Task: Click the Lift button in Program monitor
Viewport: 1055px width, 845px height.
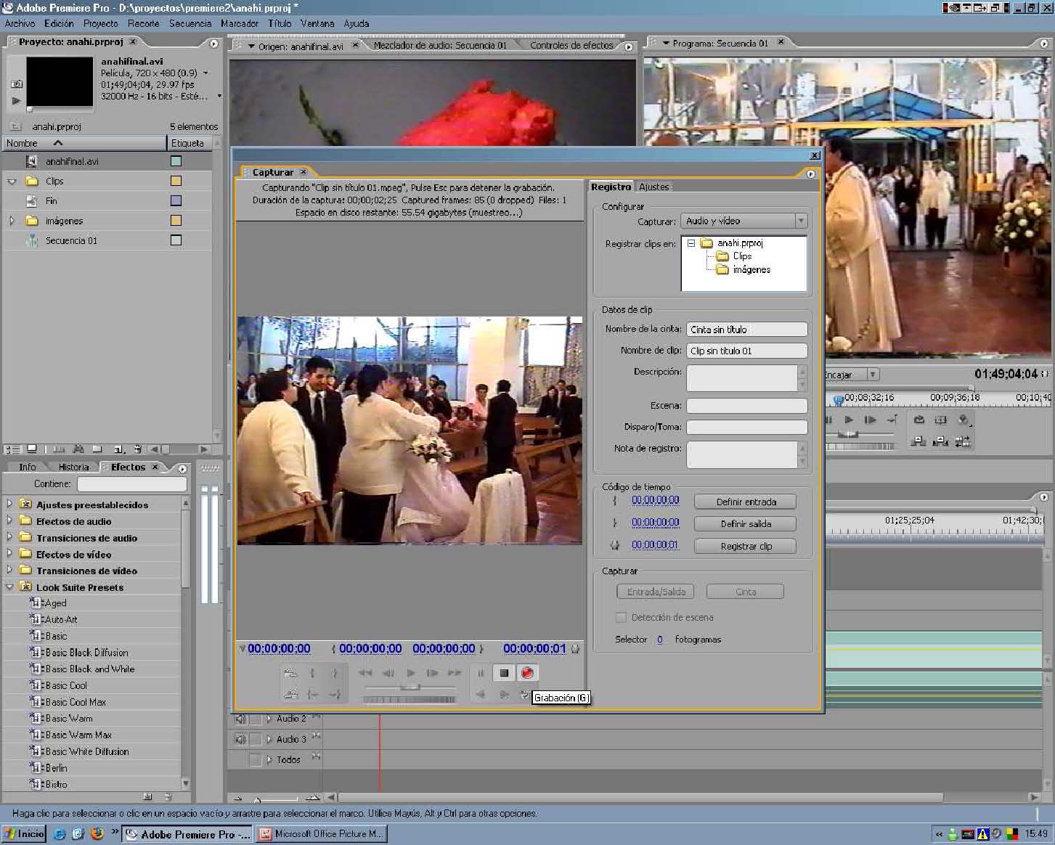Action: [x=918, y=441]
